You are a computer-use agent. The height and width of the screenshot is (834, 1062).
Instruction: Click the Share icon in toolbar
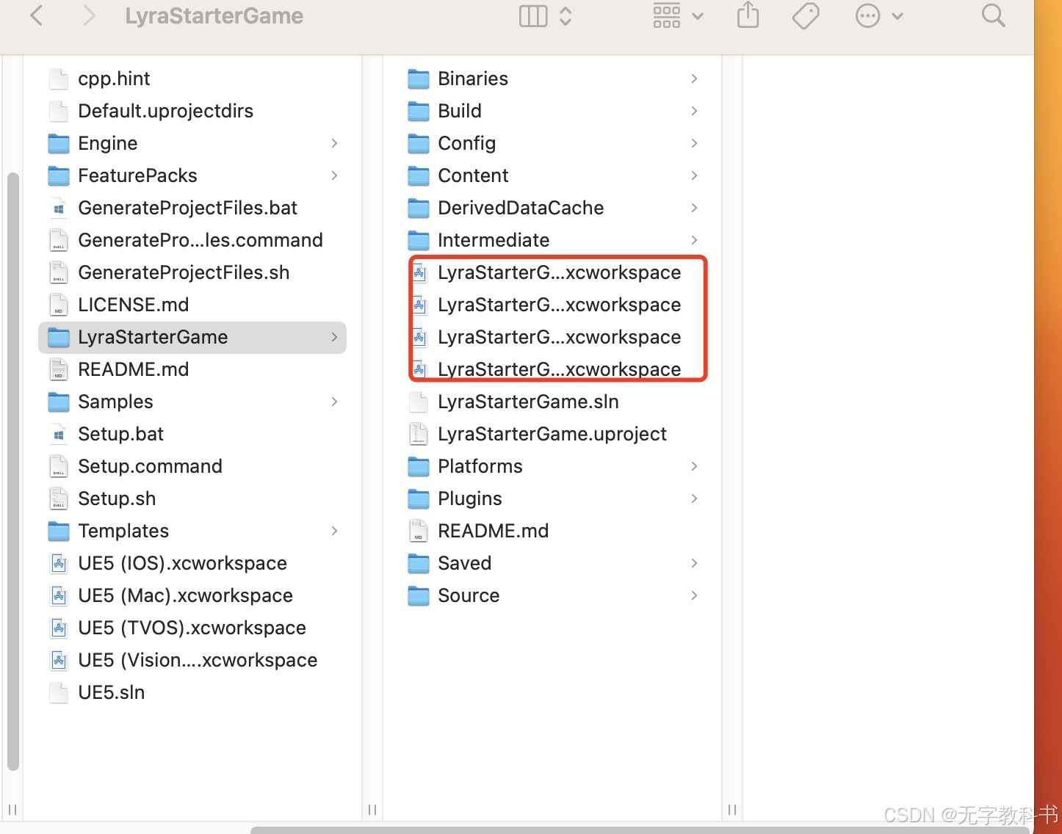[x=748, y=15]
